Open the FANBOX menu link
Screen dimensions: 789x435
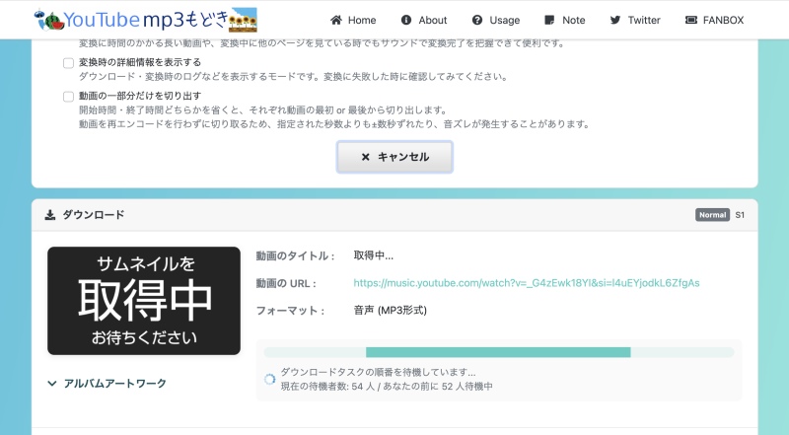coord(714,20)
